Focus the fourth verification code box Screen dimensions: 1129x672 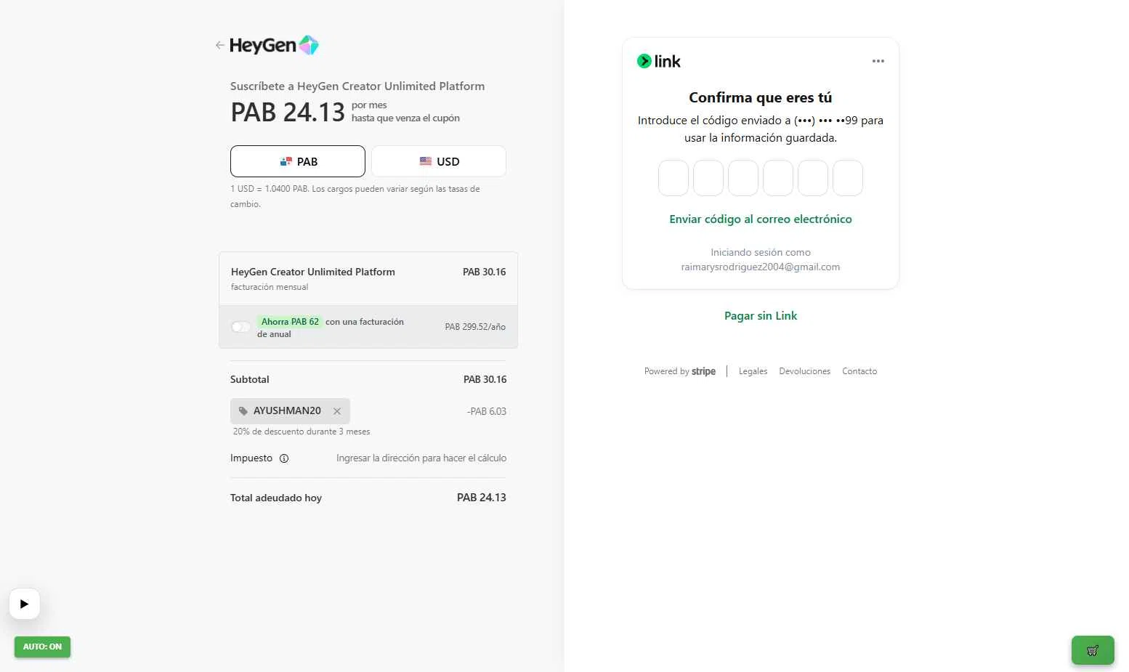pos(778,178)
